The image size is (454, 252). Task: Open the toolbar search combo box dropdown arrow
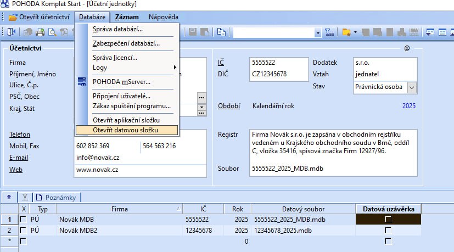pyautogui.click(x=318, y=33)
